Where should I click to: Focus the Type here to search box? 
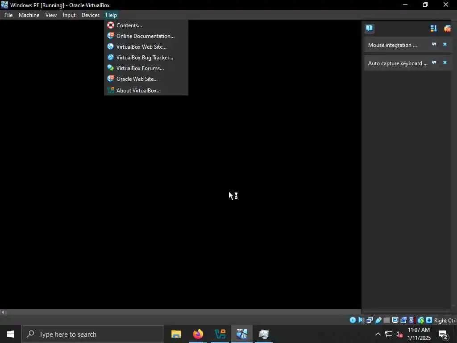[x=93, y=334]
